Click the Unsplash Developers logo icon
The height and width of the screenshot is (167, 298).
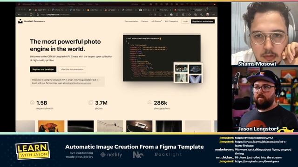pyautogui.click(x=20, y=21)
